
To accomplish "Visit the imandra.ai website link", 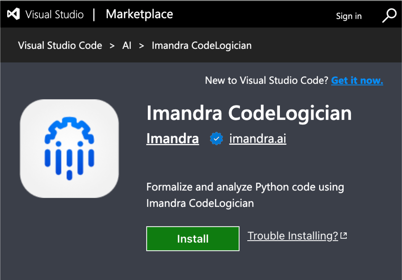I will click(x=257, y=138).
